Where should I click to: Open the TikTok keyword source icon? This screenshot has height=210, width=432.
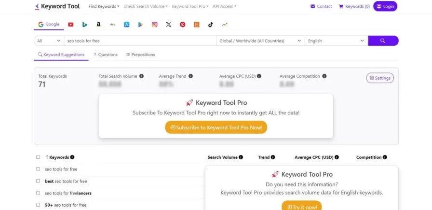[x=211, y=25]
